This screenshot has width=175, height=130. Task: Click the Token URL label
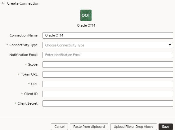[x=29, y=74]
